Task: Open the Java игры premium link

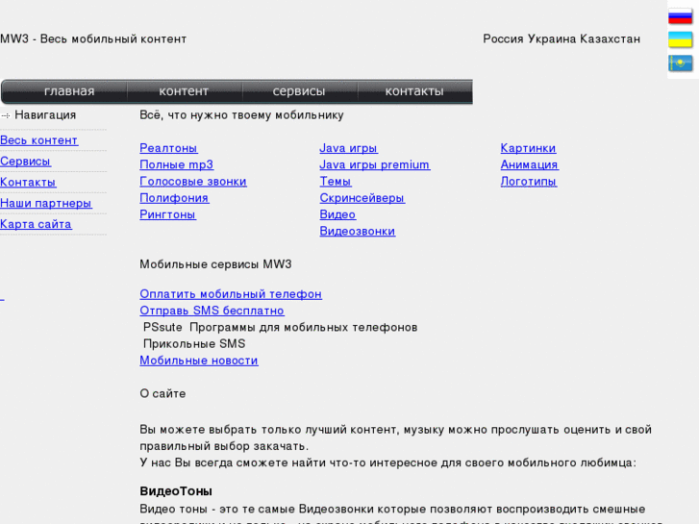Action: pyautogui.click(x=374, y=164)
